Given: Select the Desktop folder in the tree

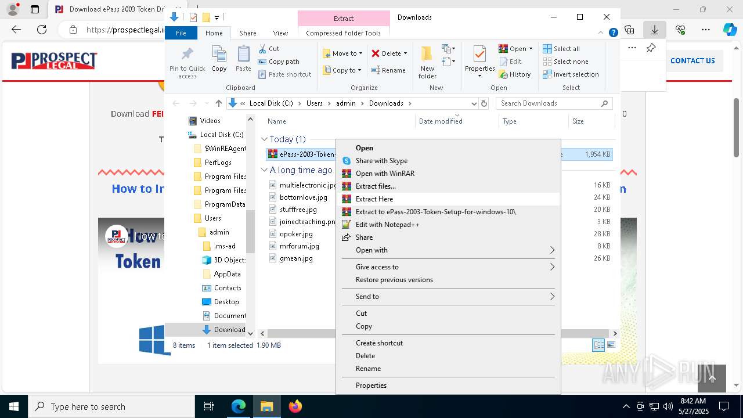Looking at the screenshot, I should (226, 302).
